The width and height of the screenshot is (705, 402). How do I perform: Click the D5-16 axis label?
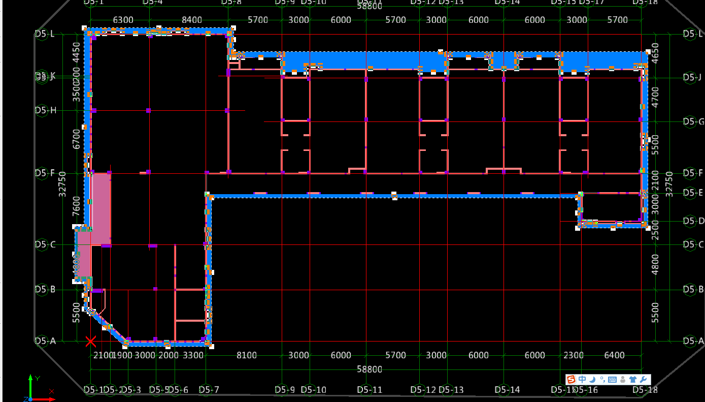(x=586, y=390)
